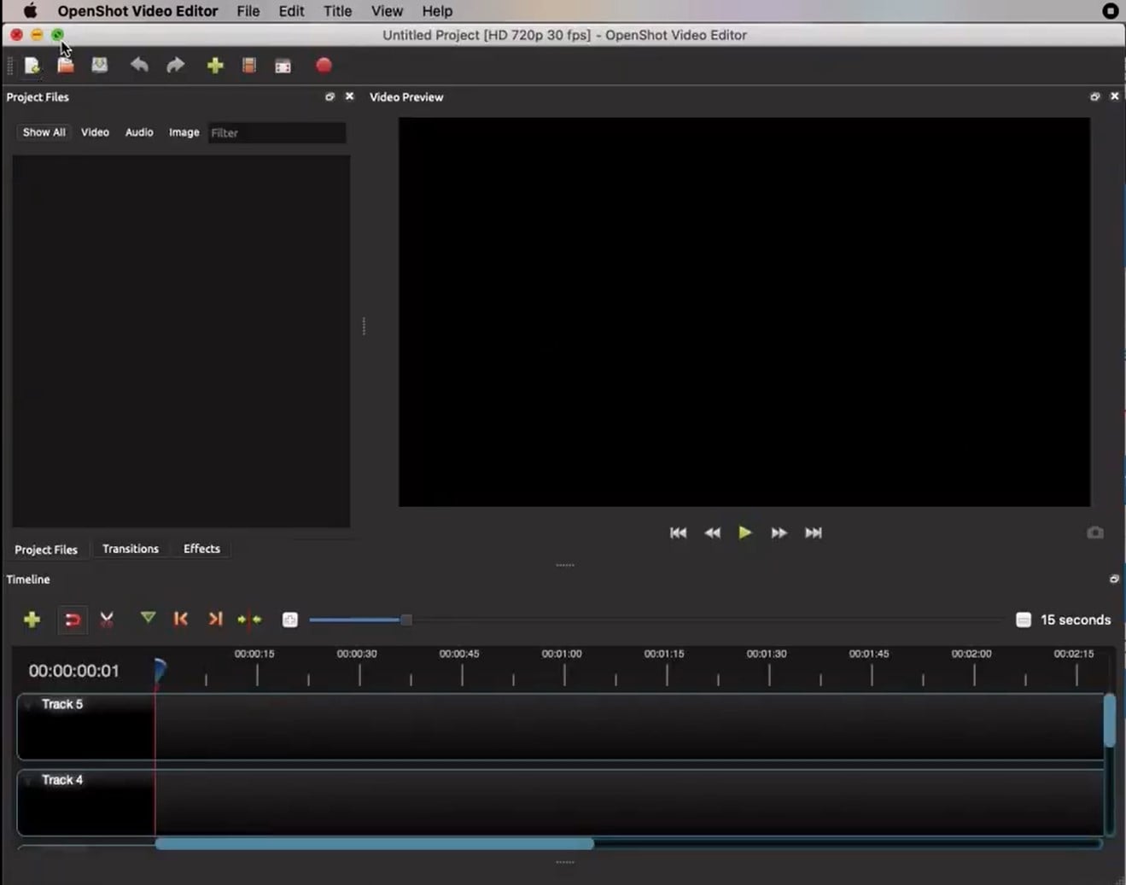Toggle timeline snapping magnet
This screenshot has width=1126, height=885.
(x=73, y=620)
